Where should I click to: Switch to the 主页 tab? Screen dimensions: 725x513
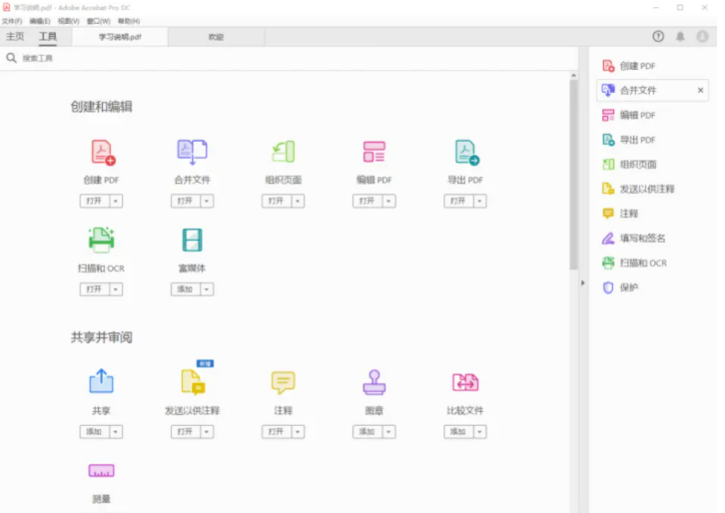point(15,37)
